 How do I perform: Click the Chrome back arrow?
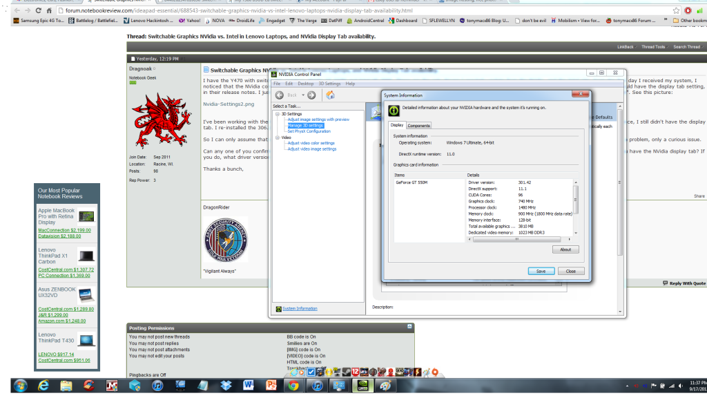pyautogui.click(x=17, y=10)
